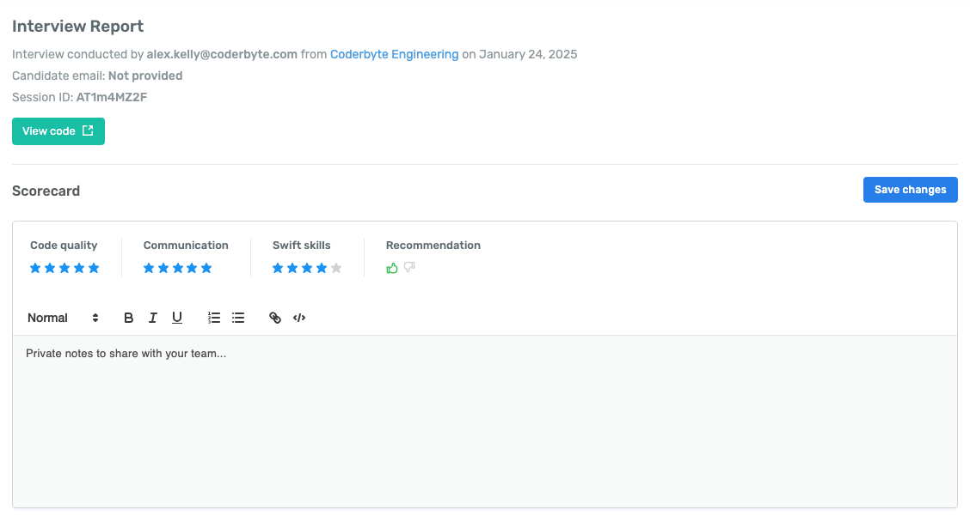Image resolution: width=970 pixels, height=522 pixels.
Task: Toggle italic formatting in notes editor
Action: (x=153, y=319)
